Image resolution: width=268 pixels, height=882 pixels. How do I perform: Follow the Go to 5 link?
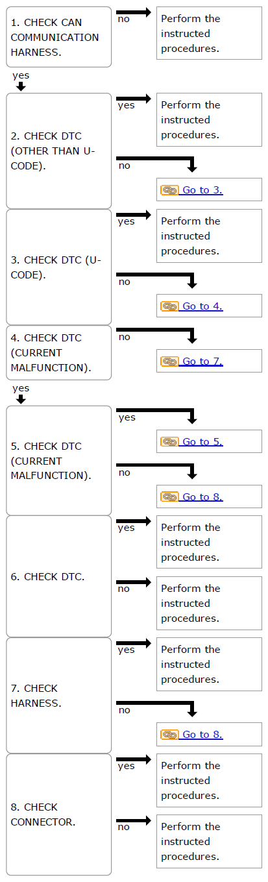202,442
